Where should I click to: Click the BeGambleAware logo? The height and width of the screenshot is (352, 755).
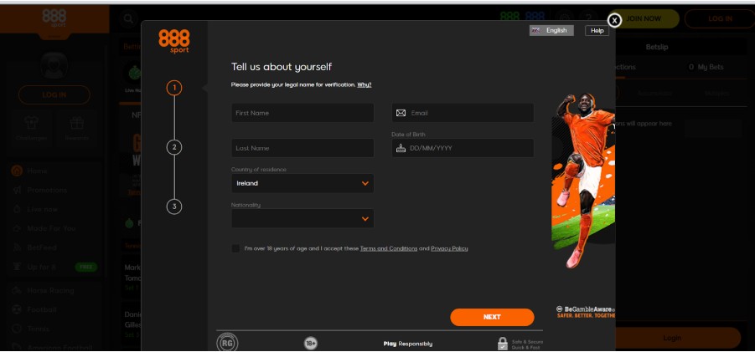585,311
